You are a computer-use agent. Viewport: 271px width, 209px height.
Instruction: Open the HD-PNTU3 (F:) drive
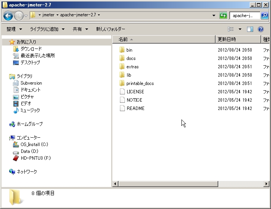[36, 158]
